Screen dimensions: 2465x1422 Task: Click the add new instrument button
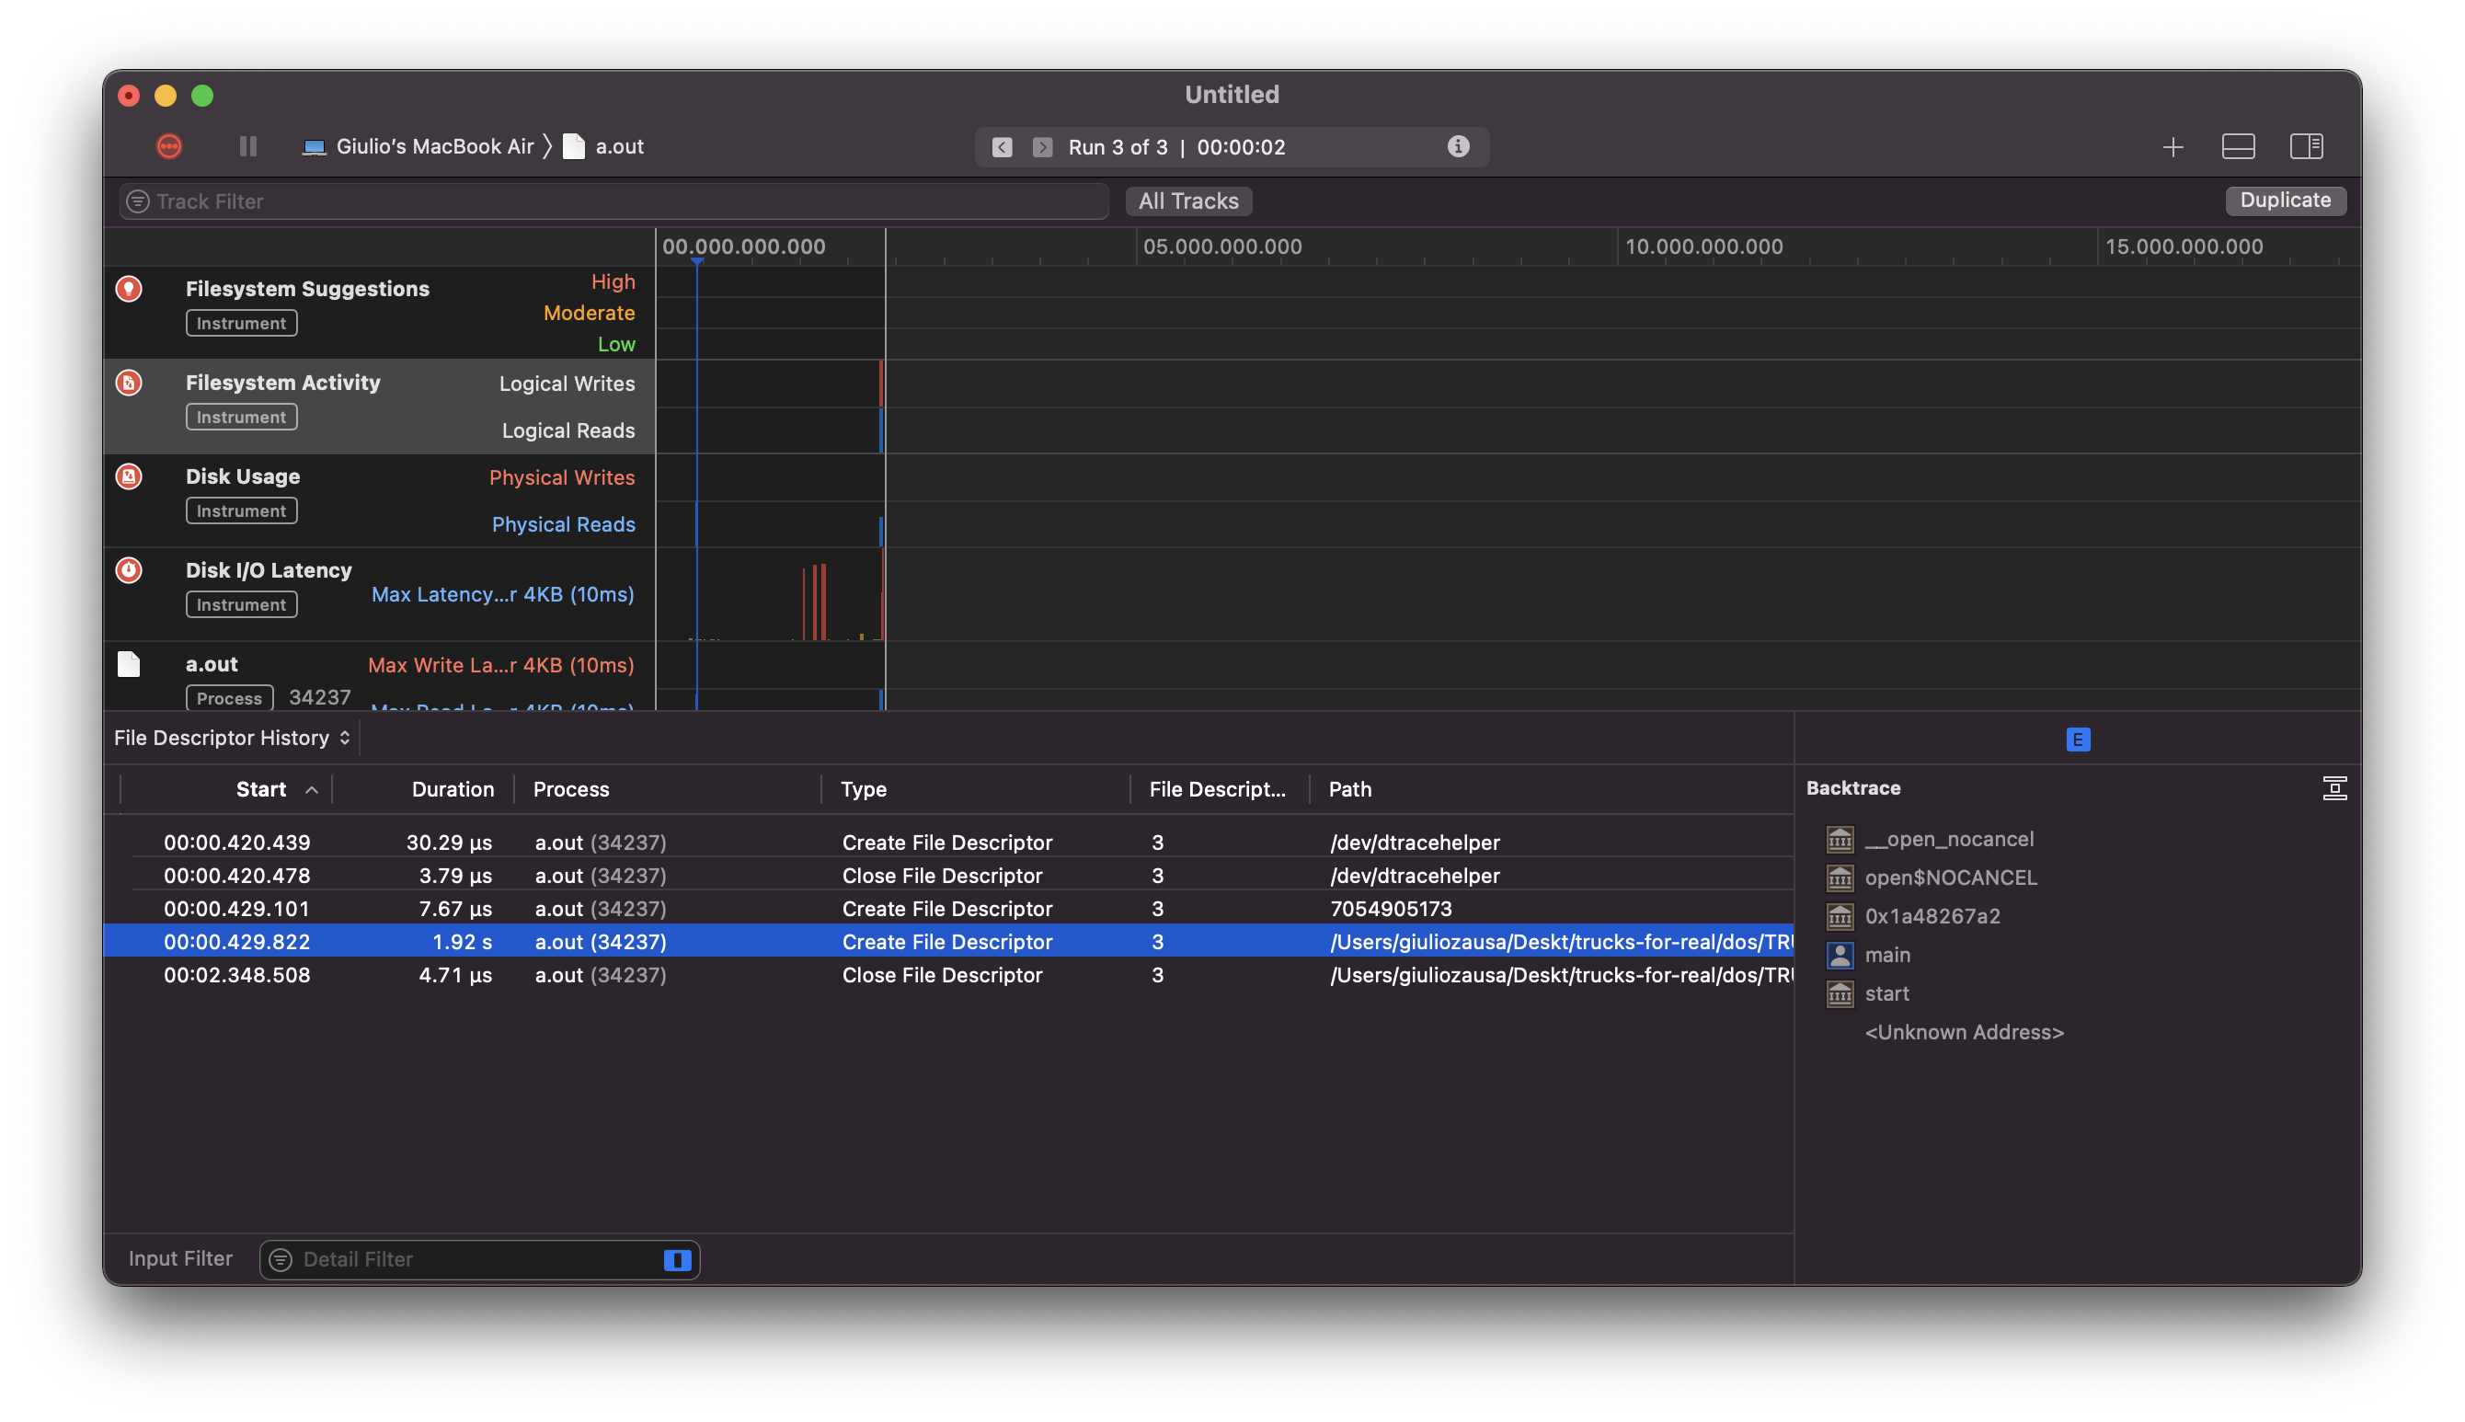click(2173, 145)
